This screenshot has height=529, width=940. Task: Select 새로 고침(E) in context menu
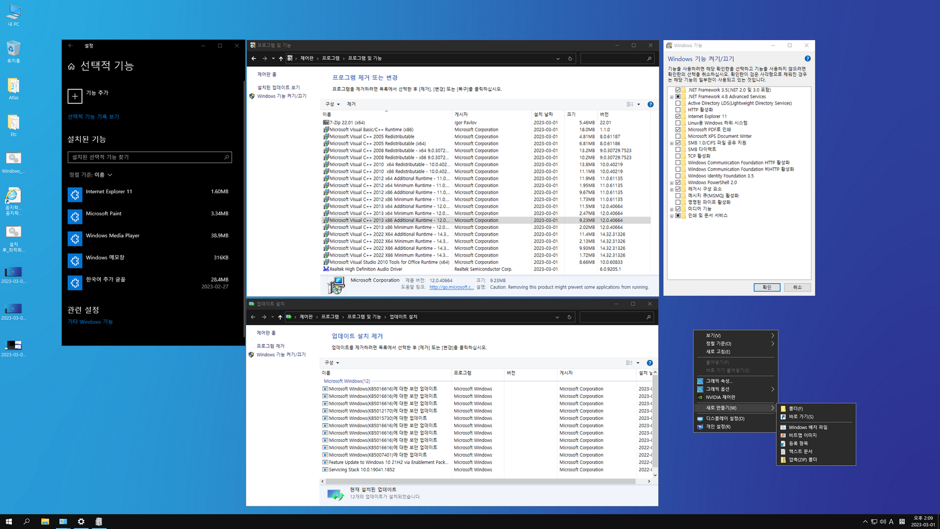click(736, 352)
